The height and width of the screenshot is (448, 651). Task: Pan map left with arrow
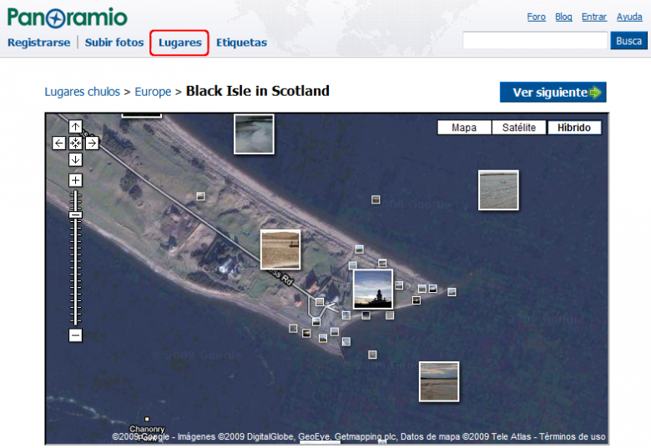coord(58,143)
